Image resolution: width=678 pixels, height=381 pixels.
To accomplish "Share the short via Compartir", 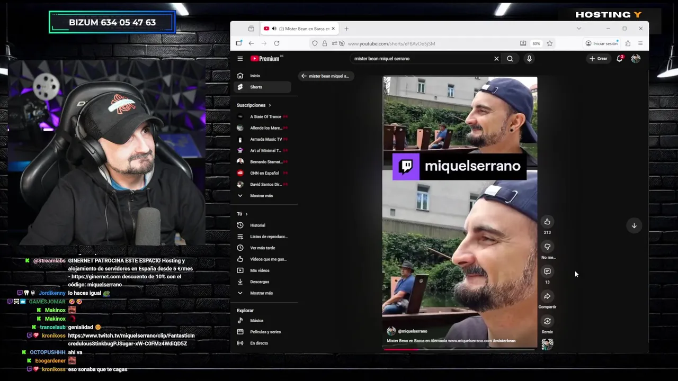I will click(x=547, y=296).
